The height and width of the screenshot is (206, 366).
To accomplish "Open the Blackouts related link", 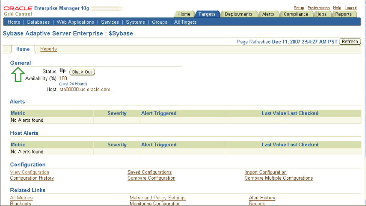I will click(x=20, y=203).
